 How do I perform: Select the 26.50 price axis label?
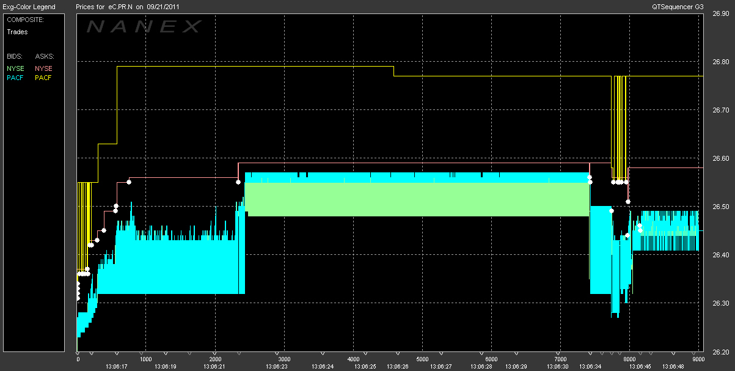tap(720, 207)
